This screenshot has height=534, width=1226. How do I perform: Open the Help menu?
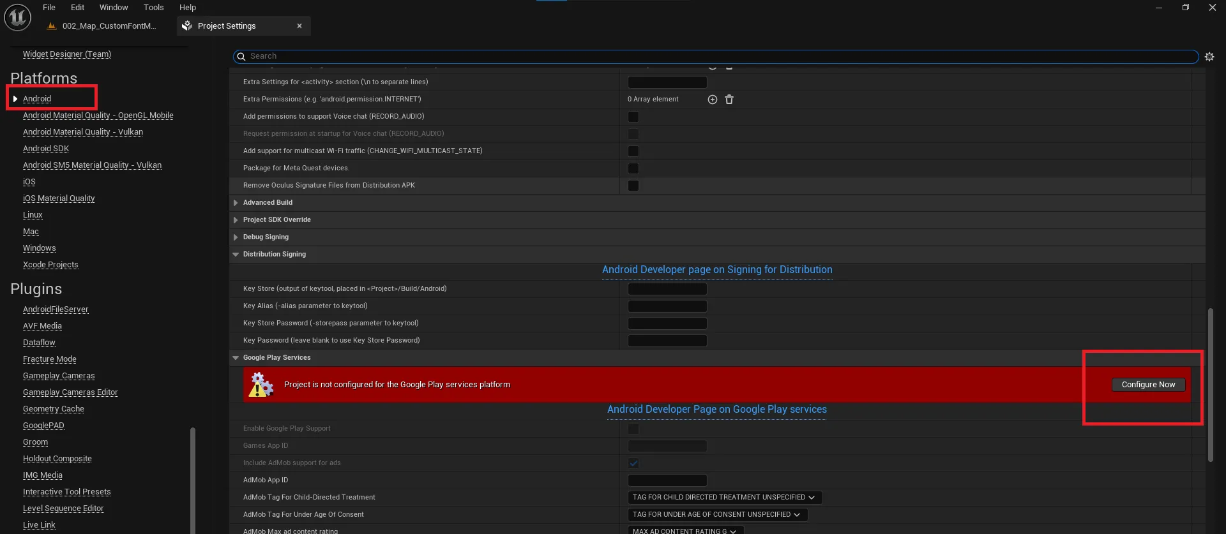pyautogui.click(x=188, y=8)
